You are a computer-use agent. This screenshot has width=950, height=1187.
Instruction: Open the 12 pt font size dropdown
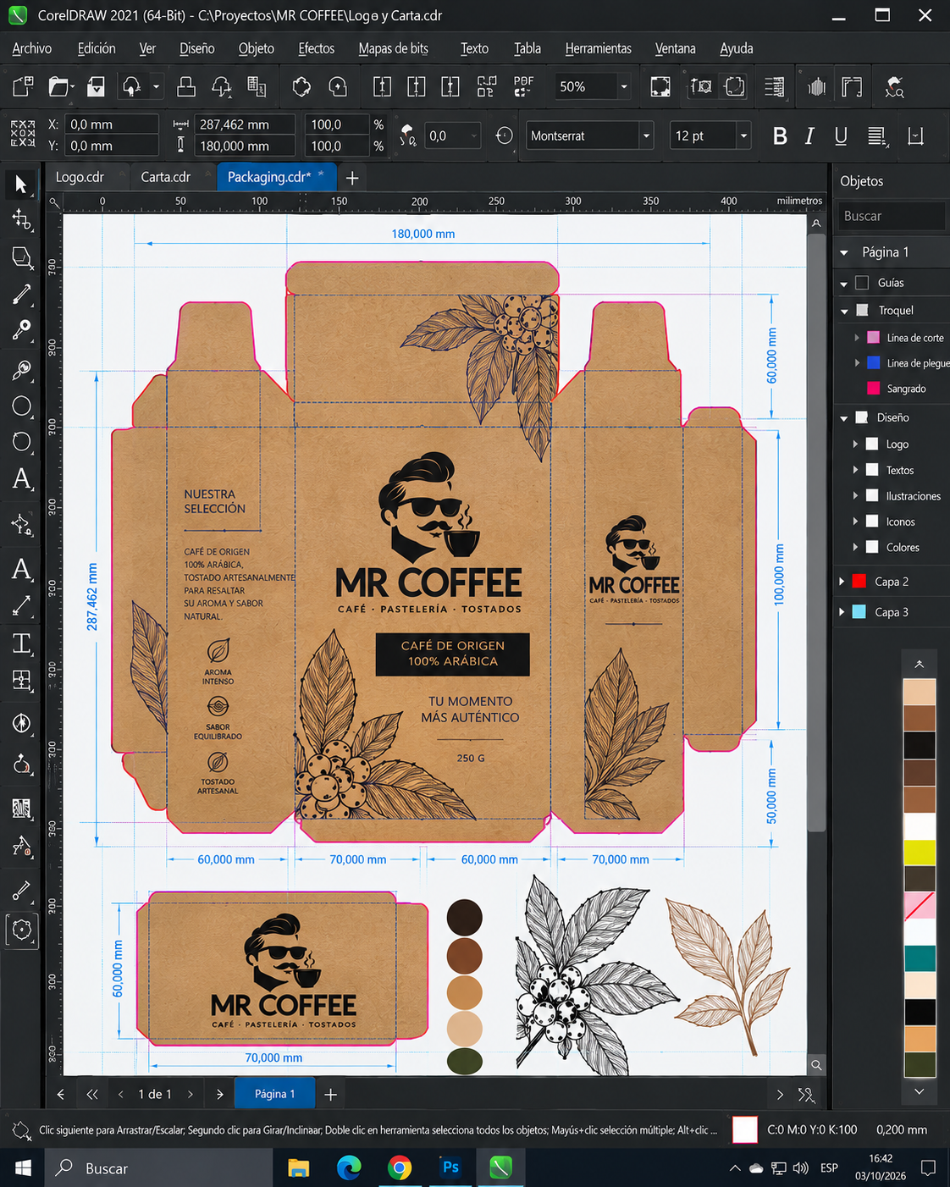743,135
